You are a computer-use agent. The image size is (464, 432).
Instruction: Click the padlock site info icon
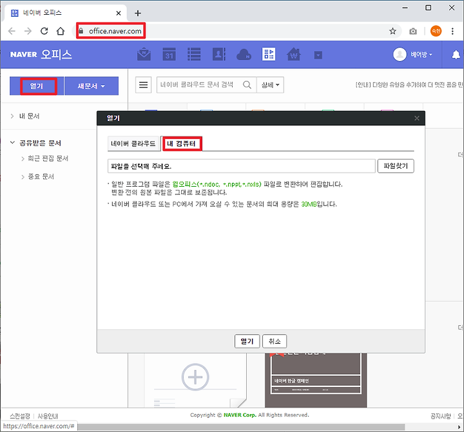(x=81, y=31)
